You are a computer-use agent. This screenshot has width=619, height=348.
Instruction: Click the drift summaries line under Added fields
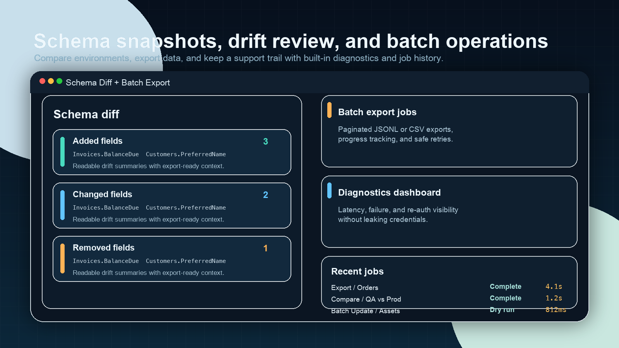148,166
